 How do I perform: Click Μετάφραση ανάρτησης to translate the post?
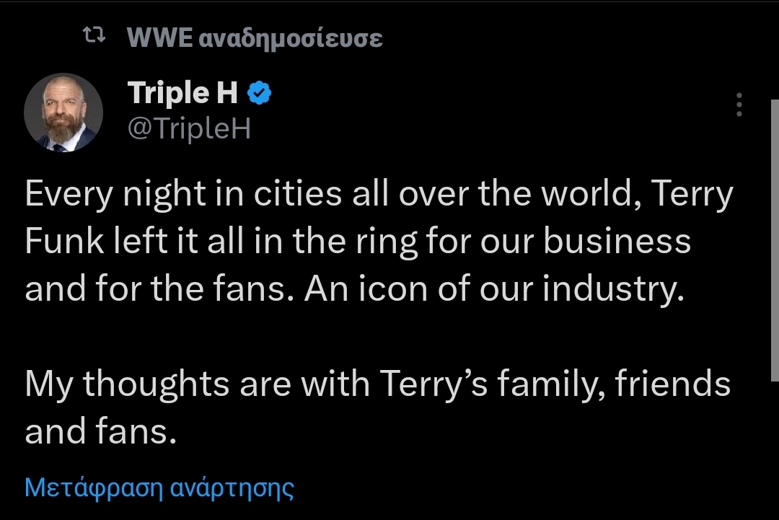pyautogui.click(x=159, y=488)
